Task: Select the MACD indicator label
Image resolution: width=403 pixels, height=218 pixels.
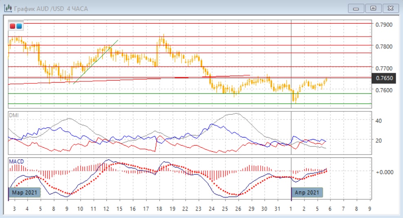Action: [x=16, y=161]
